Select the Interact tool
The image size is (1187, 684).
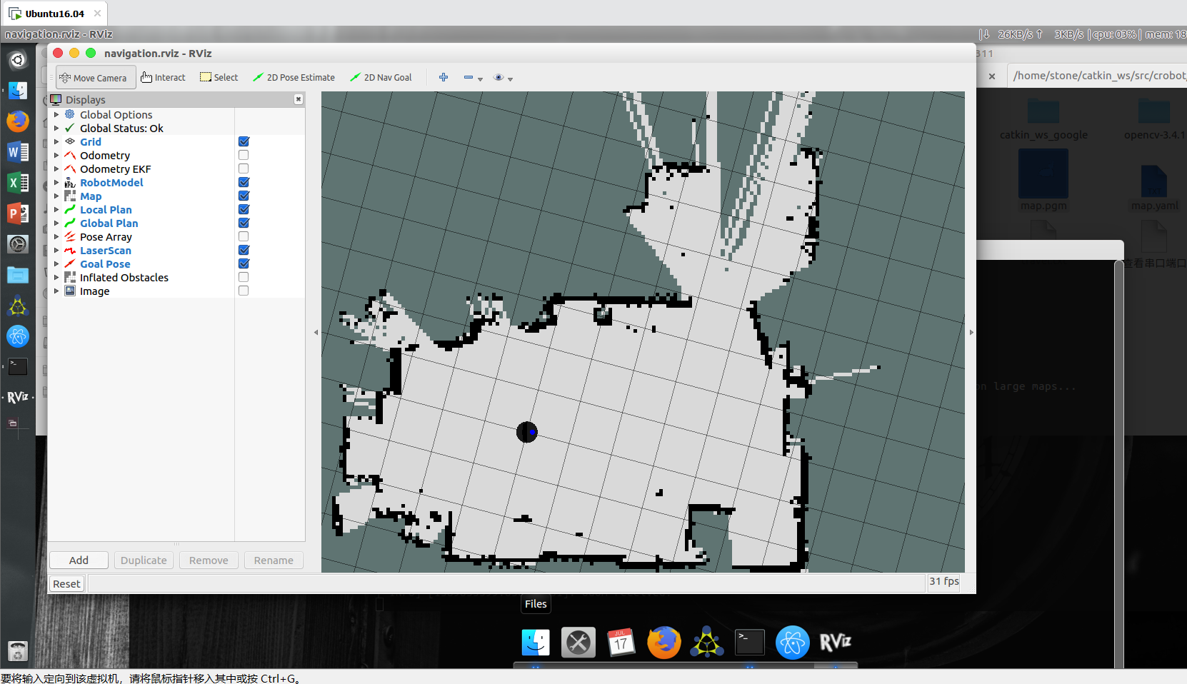coord(163,78)
